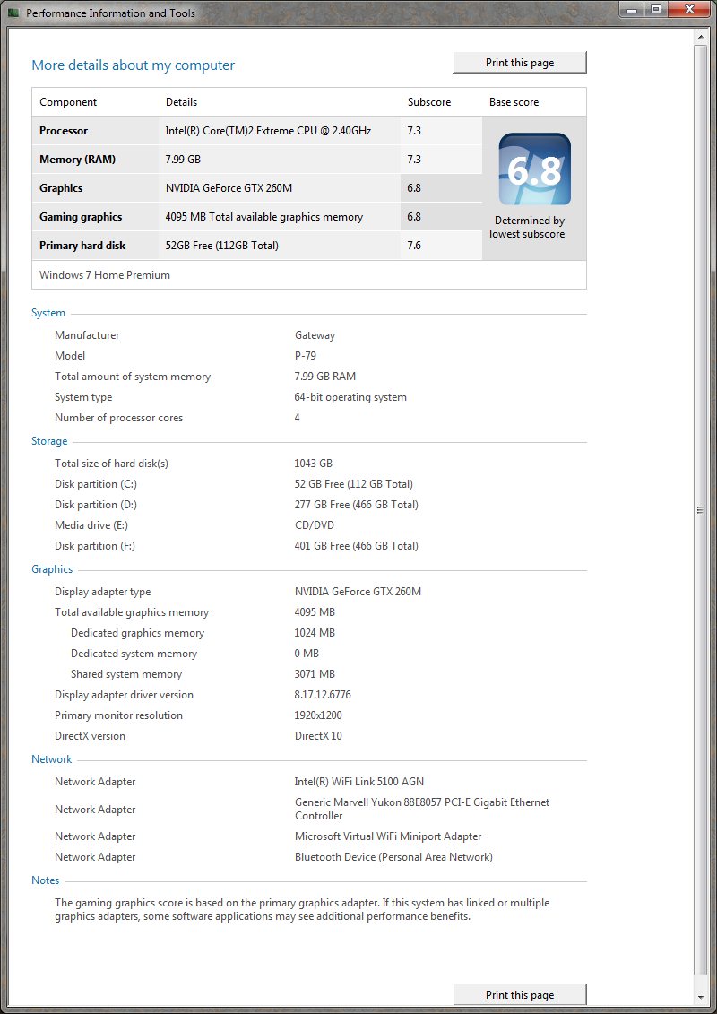Viewport: 717px width, 1014px height.
Task: Click 'Media drive (E:)' label
Action: coord(91,525)
